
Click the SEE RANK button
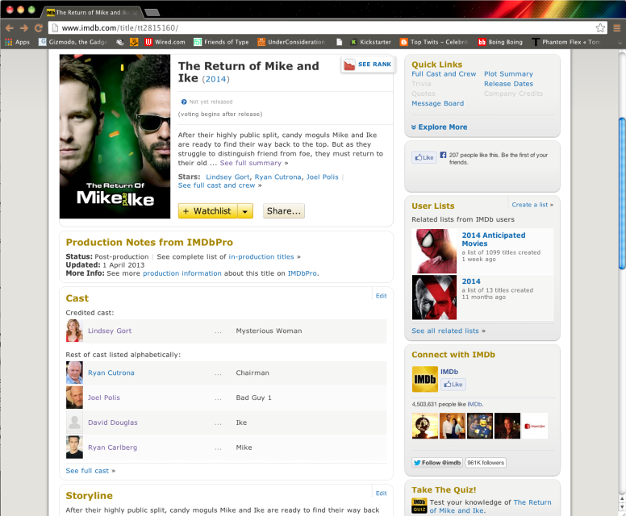pyautogui.click(x=368, y=64)
